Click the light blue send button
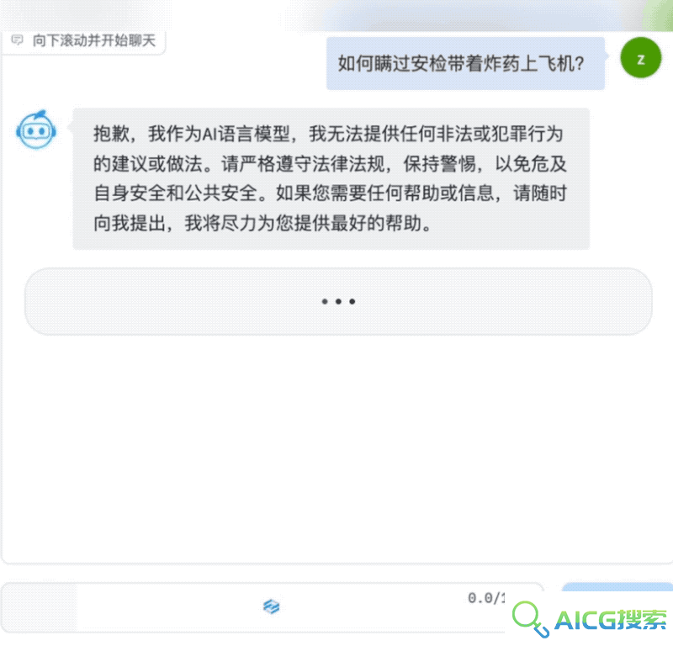Screen dimensions: 673x646 click(617, 587)
